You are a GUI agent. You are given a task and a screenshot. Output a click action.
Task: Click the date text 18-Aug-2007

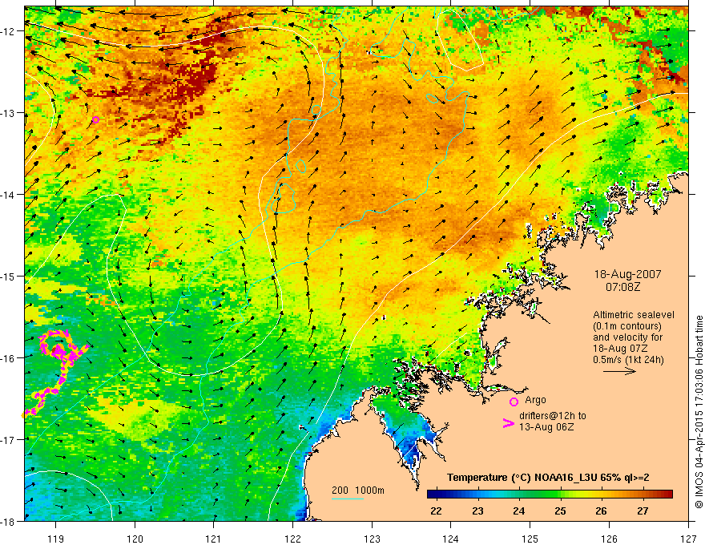pyautogui.click(x=627, y=274)
